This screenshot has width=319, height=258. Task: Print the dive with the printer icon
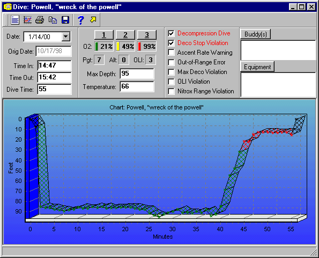(x=40, y=20)
